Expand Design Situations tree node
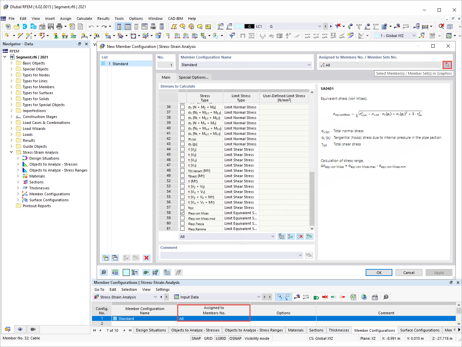This screenshot has height=347, width=462. 18,158
